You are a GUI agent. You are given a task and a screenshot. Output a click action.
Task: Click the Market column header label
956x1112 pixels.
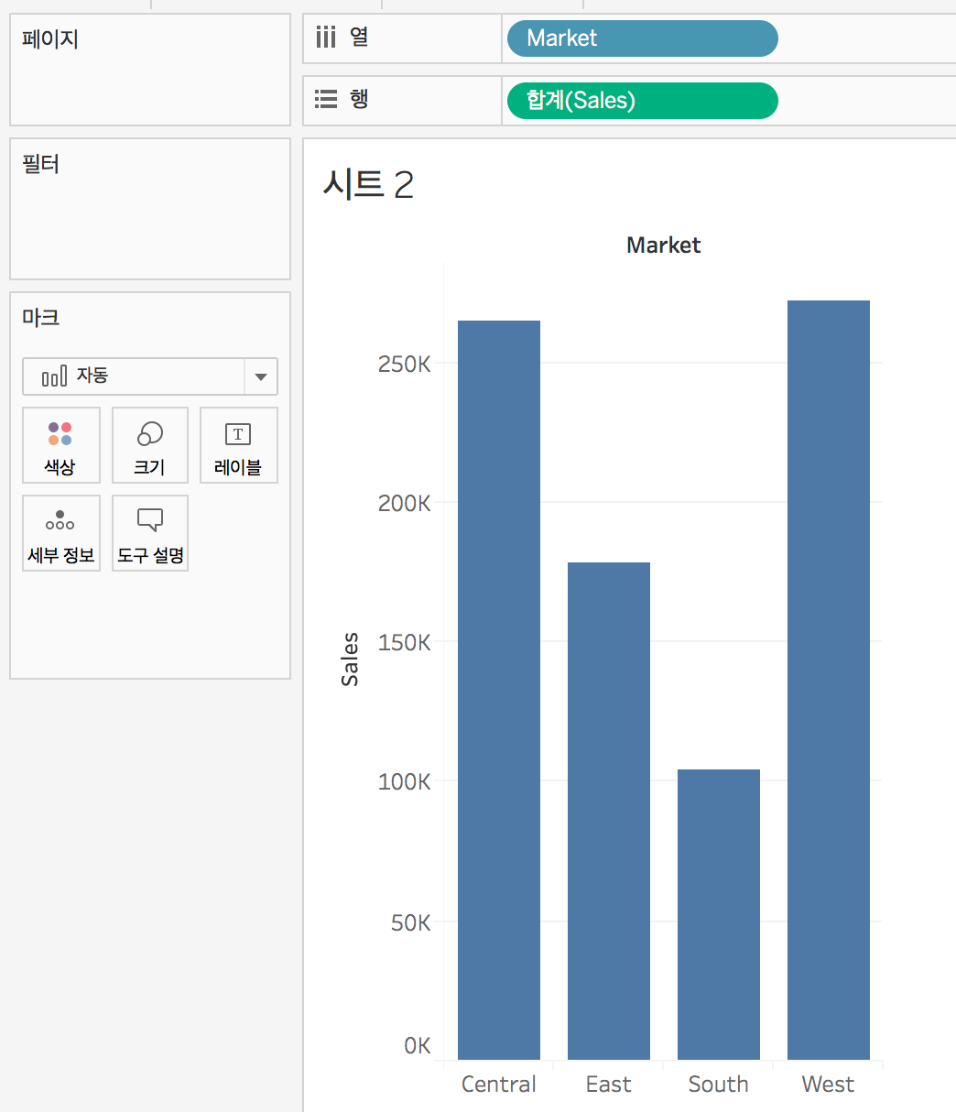(664, 245)
